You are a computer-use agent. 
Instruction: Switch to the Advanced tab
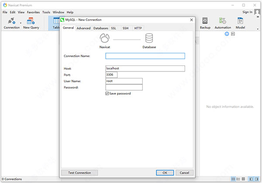[x=83, y=28]
